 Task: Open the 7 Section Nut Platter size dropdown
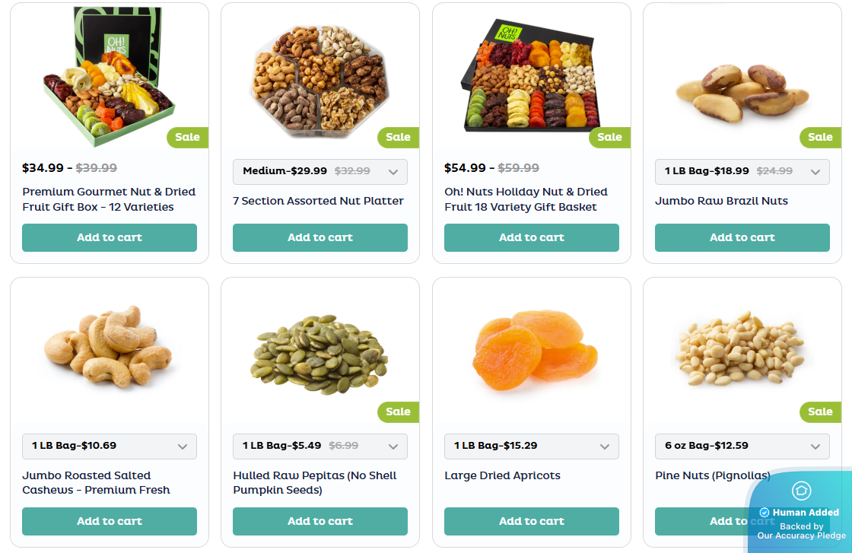tap(320, 172)
